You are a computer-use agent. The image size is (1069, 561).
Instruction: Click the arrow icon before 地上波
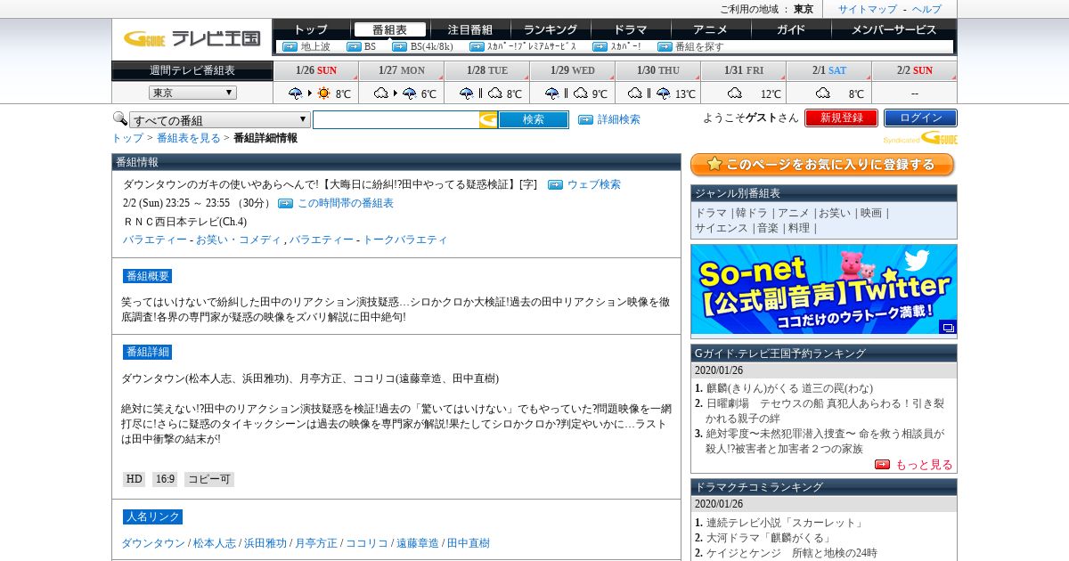coord(290,46)
